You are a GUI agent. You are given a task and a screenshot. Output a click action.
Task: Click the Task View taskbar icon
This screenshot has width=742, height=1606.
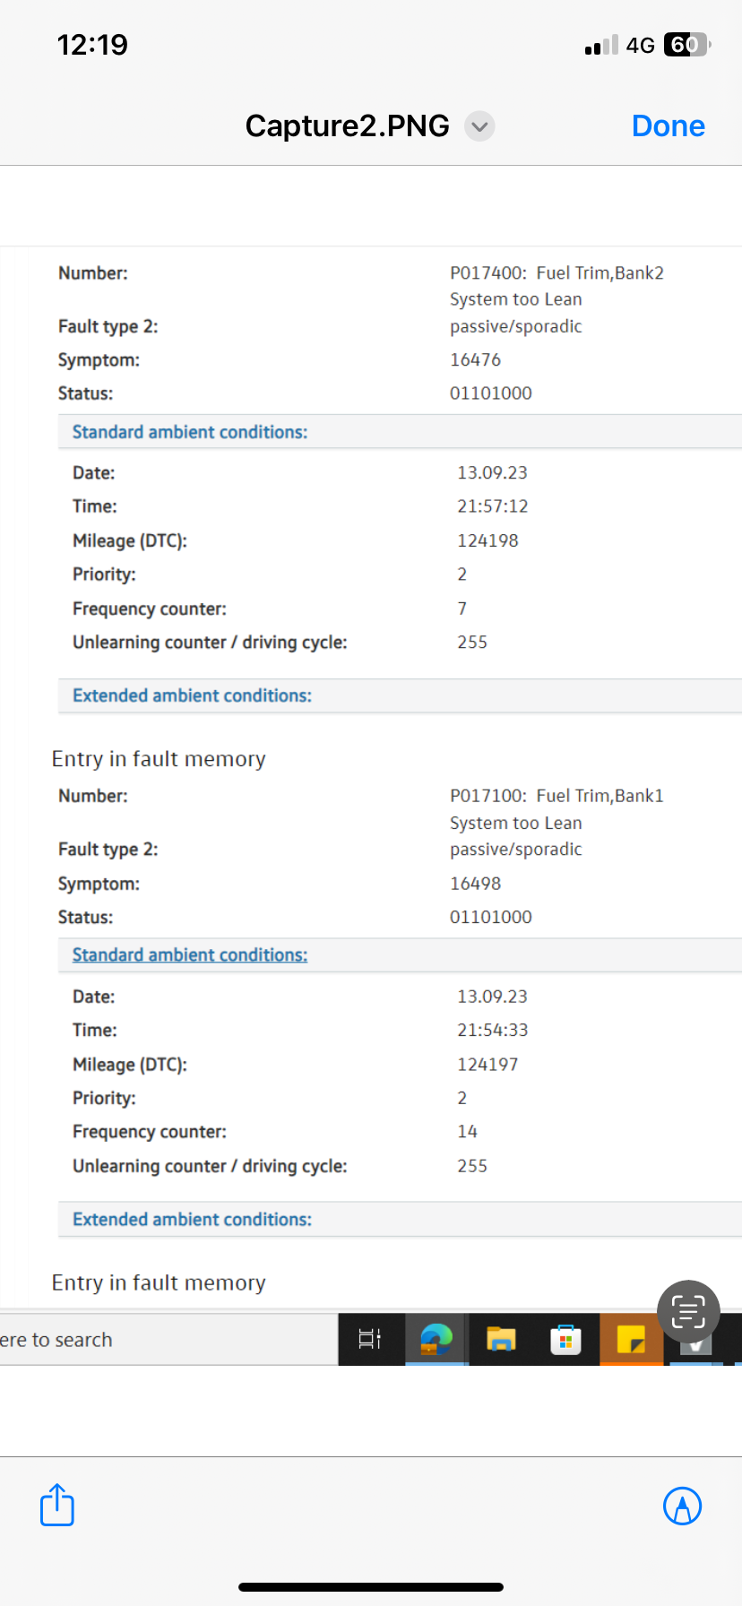[370, 1340]
